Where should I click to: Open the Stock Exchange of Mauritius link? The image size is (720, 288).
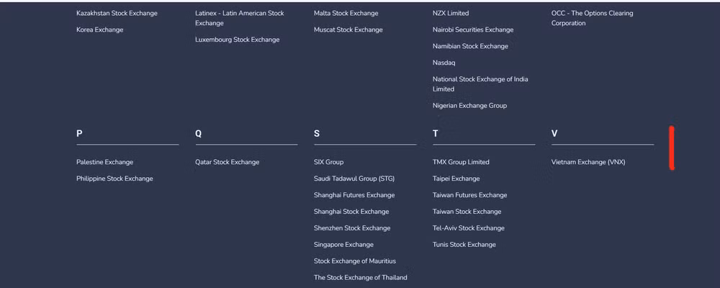click(x=355, y=261)
